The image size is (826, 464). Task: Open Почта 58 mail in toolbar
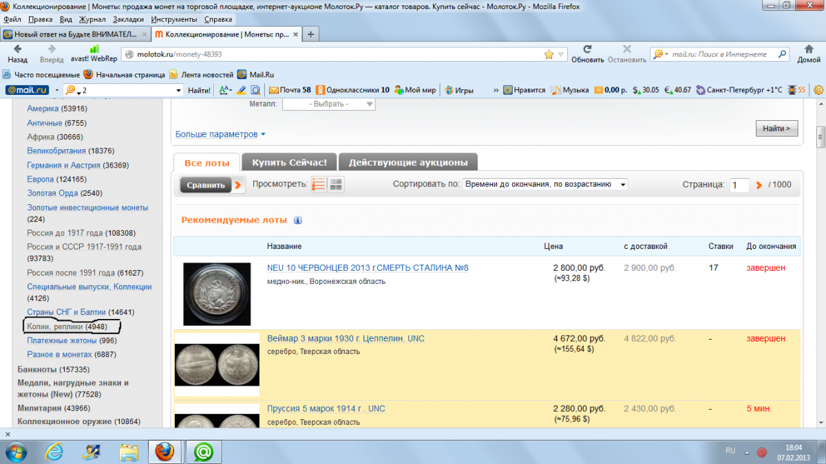(x=290, y=90)
